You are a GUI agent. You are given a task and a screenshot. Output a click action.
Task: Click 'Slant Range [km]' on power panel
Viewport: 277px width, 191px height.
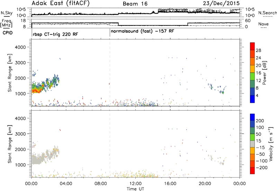(10, 73)
